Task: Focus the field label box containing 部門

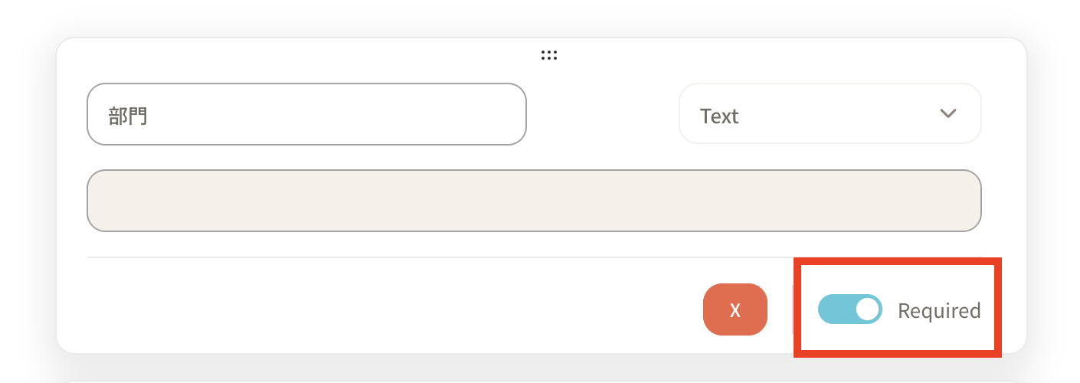Action: (306, 114)
